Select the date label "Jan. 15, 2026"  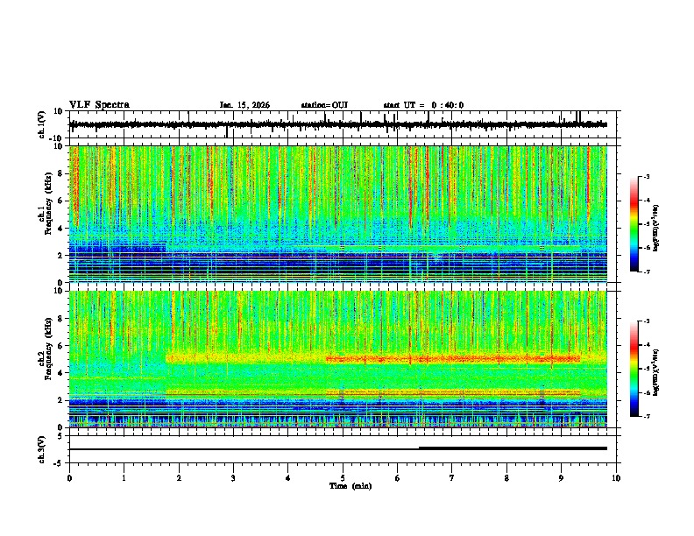coord(244,105)
